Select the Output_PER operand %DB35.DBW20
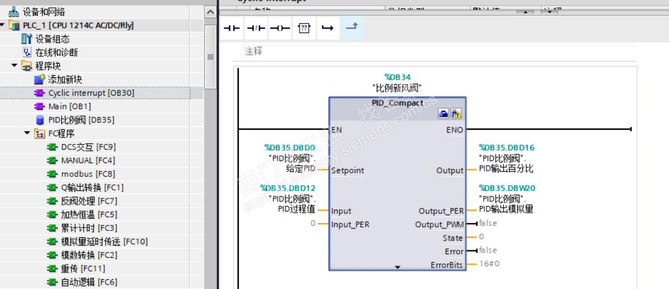The image size is (669, 289). 507,188
